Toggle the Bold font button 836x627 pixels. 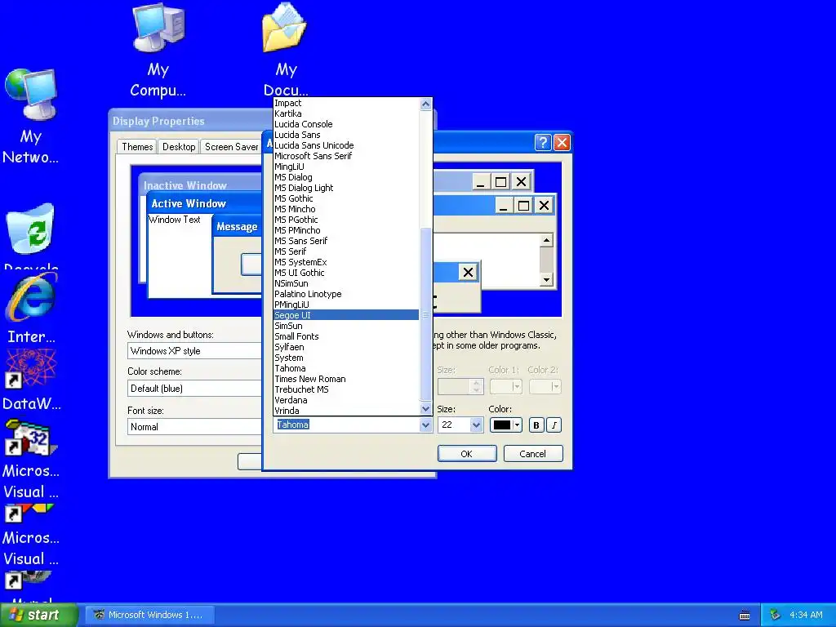[536, 425]
